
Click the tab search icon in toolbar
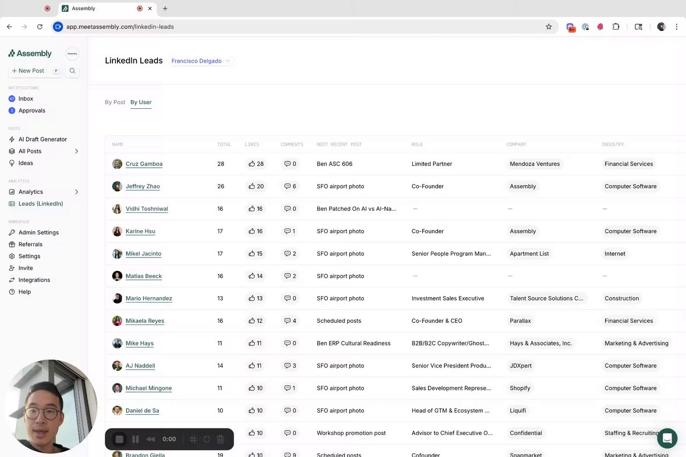(x=638, y=27)
